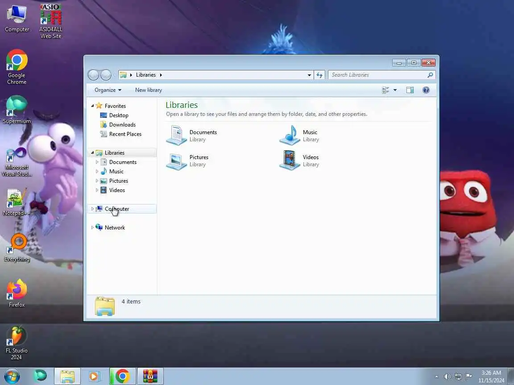Expand the Videos tree arrow
514x385 pixels.
[x=97, y=190]
